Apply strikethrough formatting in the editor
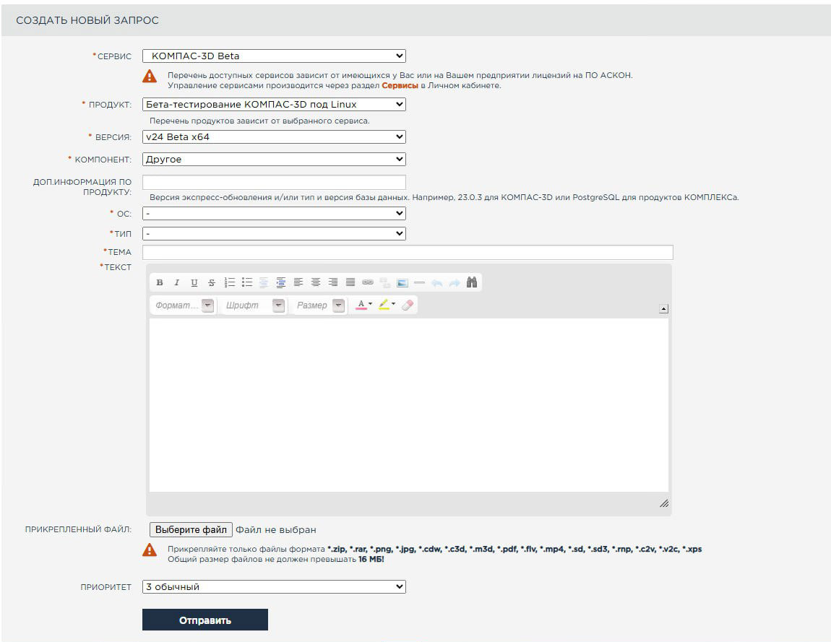This screenshot has height=642, width=831. tap(212, 282)
